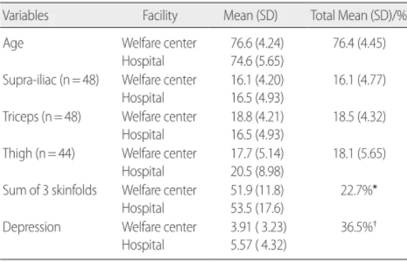Click the 5.57 (4.32) depression value
This screenshot has height=262, width=407.
(258, 245)
